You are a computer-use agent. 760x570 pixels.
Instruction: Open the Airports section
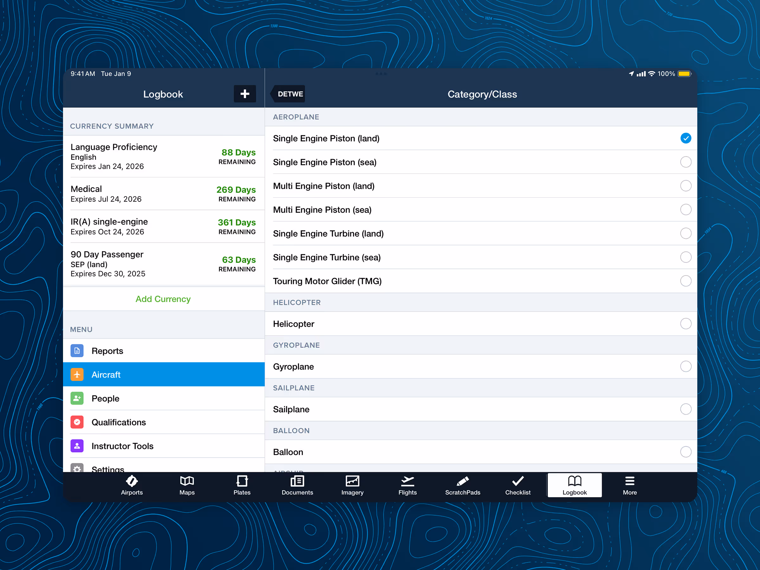(x=132, y=485)
